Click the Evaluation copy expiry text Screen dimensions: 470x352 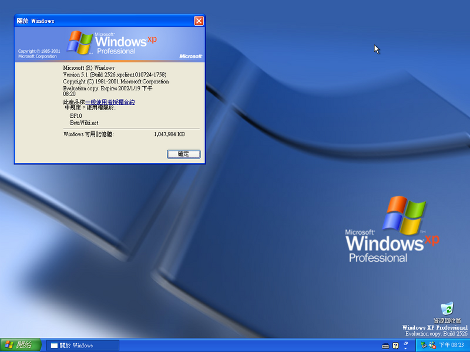108,91
